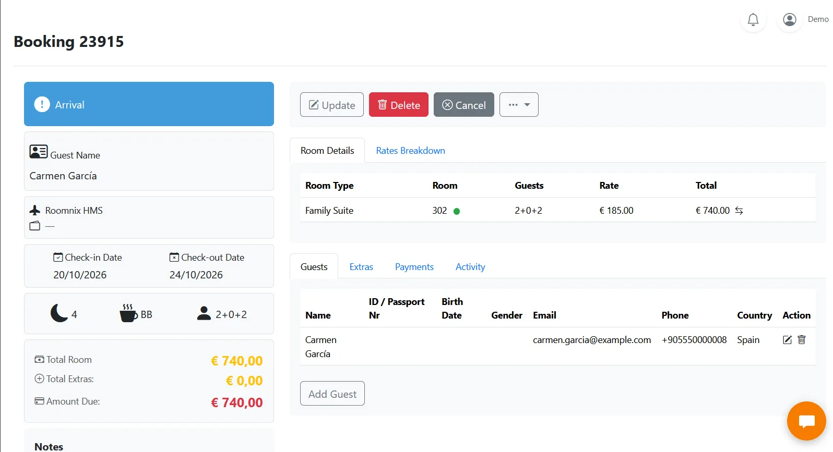Image resolution: width=833 pixels, height=452 pixels.
Task: Click the BB breakfast cup icon
Action: (128, 313)
